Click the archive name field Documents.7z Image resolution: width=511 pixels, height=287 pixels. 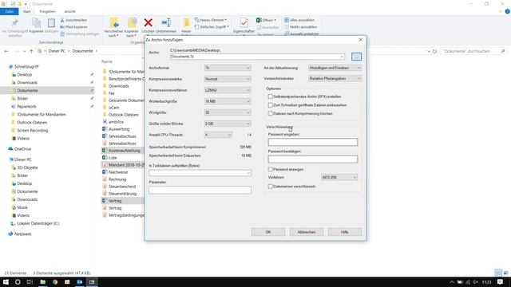click(x=257, y=57)
